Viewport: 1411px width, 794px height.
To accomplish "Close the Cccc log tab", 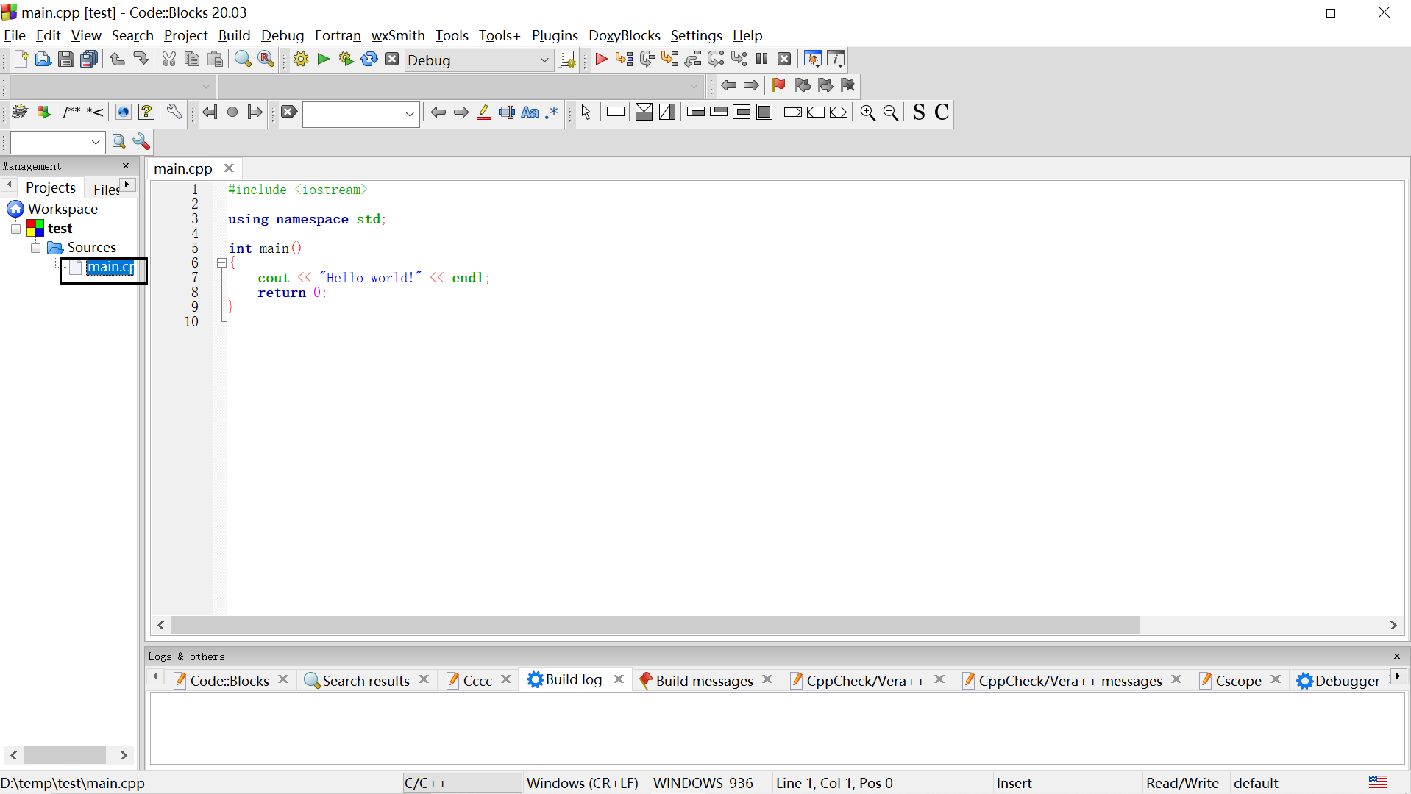I will (x=506, y=679).
